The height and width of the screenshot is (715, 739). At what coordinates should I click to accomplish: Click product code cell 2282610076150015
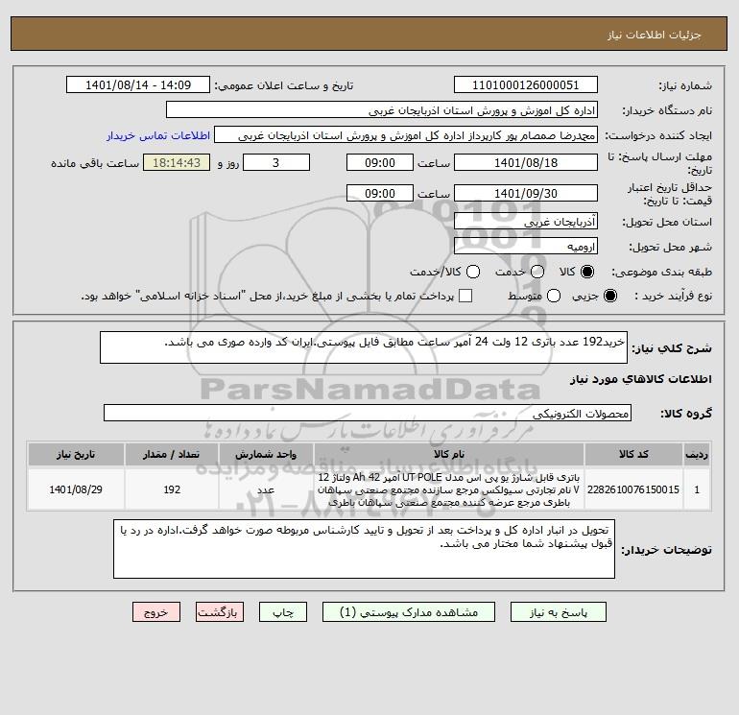(633, 489)
